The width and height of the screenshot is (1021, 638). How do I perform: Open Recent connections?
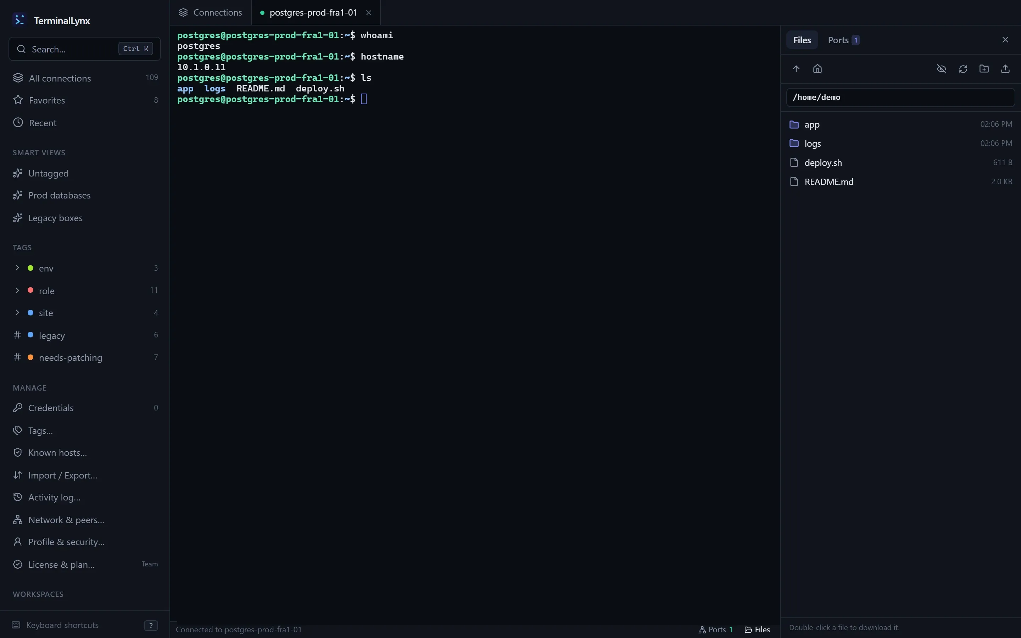85,123
